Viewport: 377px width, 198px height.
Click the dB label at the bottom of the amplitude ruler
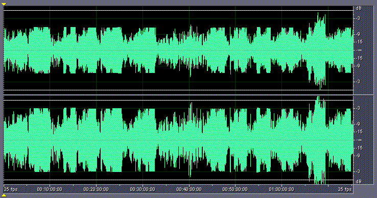[x=359, y=182]
